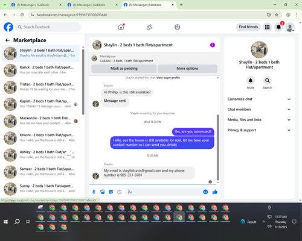Go back using the Marketplace back arrow
302x241 pixels.
(8, 40)
